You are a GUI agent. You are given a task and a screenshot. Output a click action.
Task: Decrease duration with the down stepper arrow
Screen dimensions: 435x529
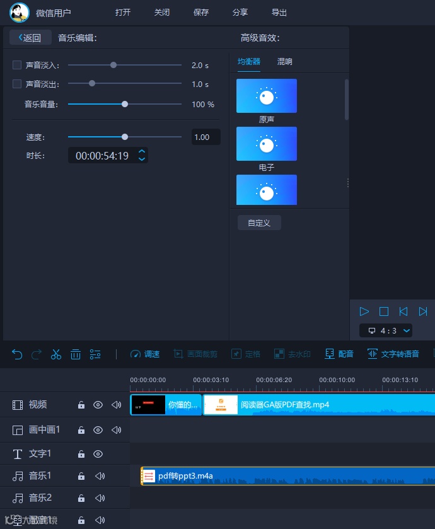coord(142,159)
